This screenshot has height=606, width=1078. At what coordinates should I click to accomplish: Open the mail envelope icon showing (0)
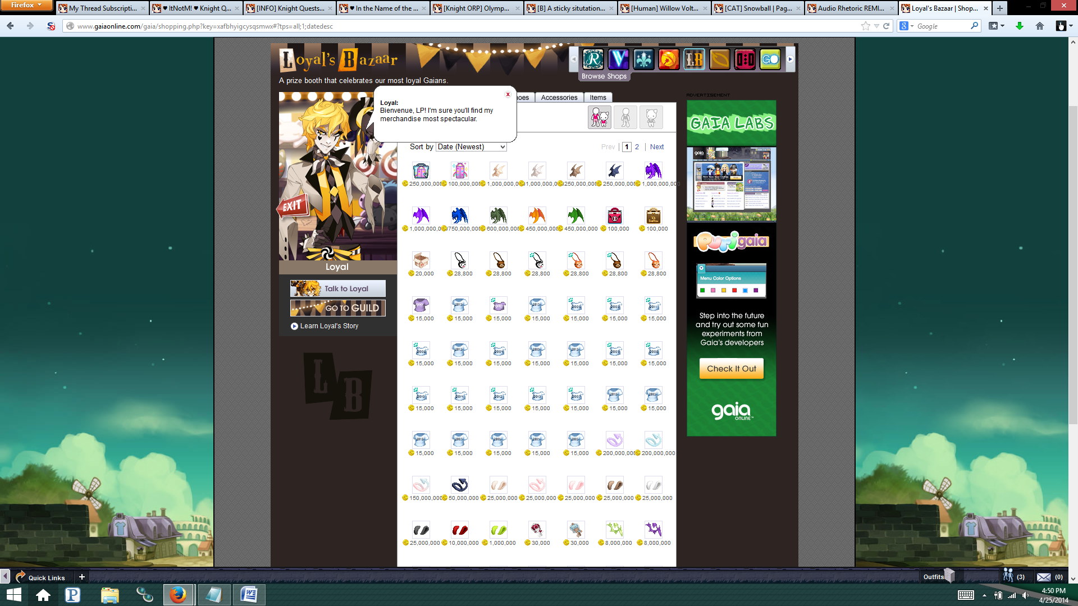[1049, 577]
